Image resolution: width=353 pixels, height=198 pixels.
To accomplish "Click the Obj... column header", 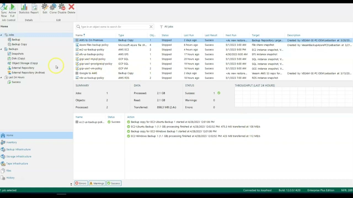I will 153,35.
